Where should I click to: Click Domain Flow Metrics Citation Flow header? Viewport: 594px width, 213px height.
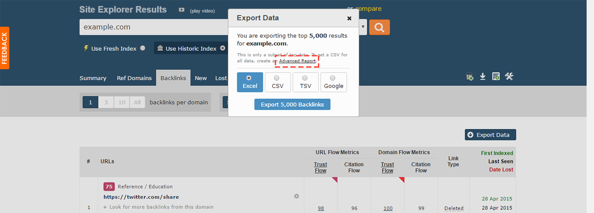421,167
